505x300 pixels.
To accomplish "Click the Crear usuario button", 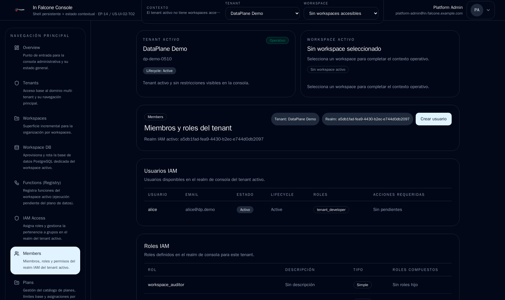I will [x=433, y=119].
